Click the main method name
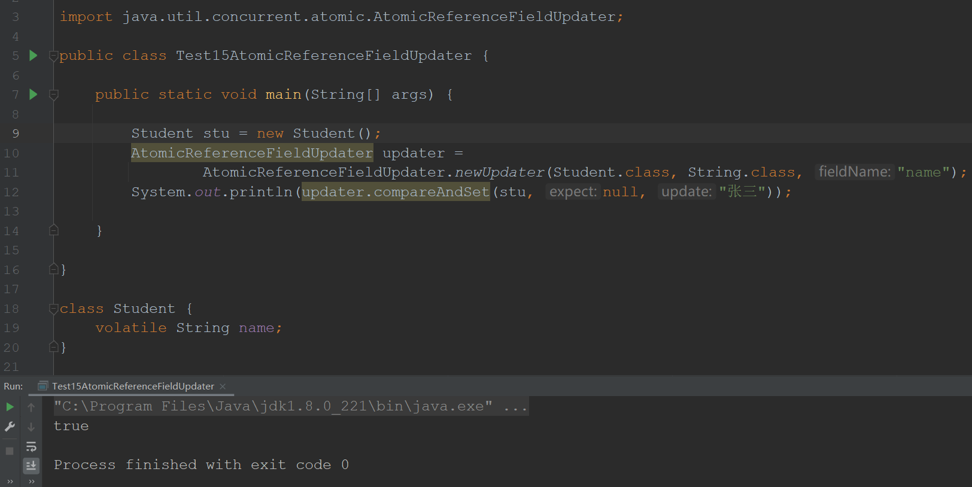972x487 pixels. (x=284, y=95)
